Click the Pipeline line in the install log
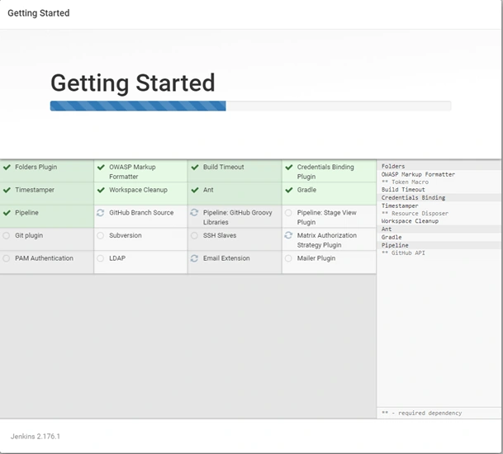This screenshot has height=454, width=503. coord(395,245)
